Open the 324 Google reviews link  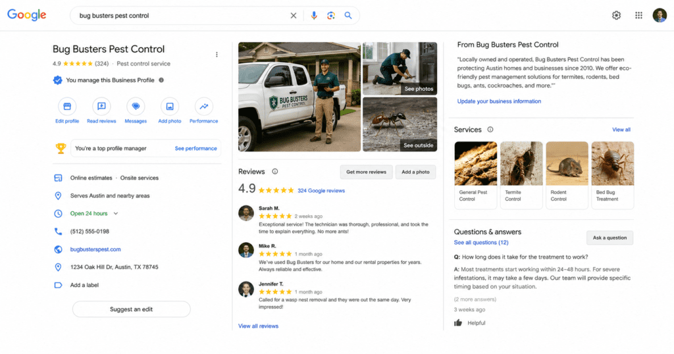[321, 190]
